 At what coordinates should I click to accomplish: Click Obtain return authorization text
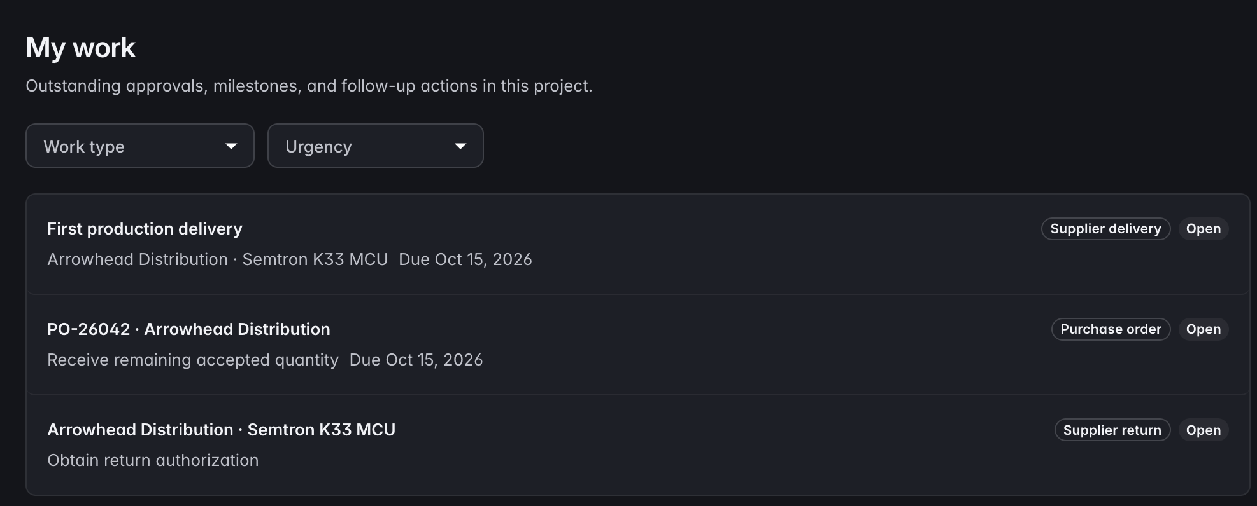tap(153, 460)
